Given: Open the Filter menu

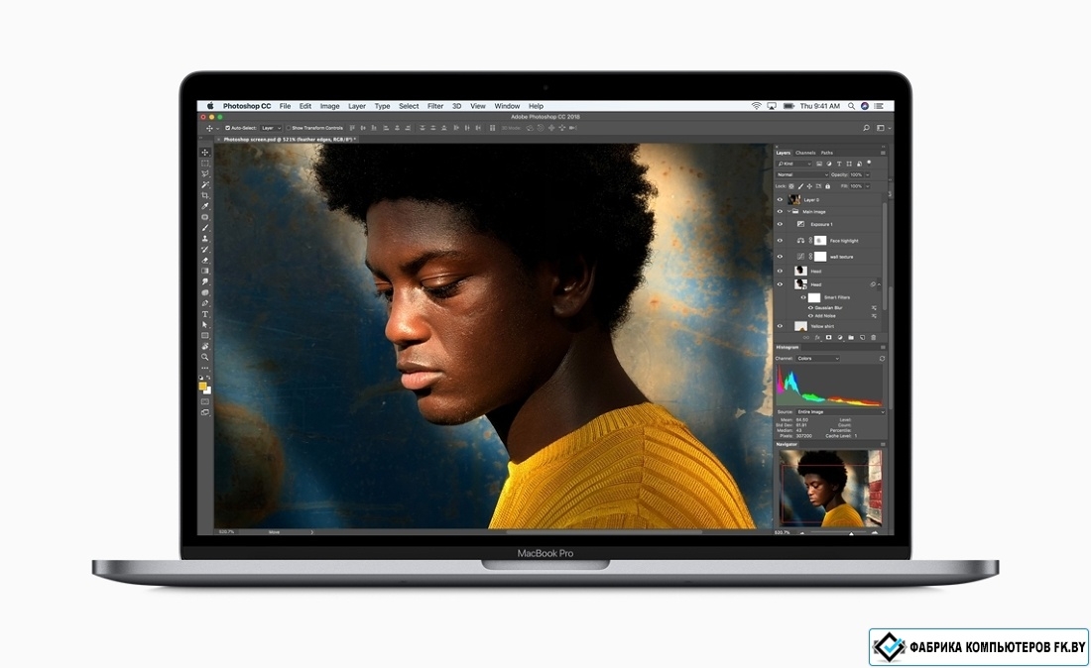Looking at the screenshot, I should pos(435,106).
